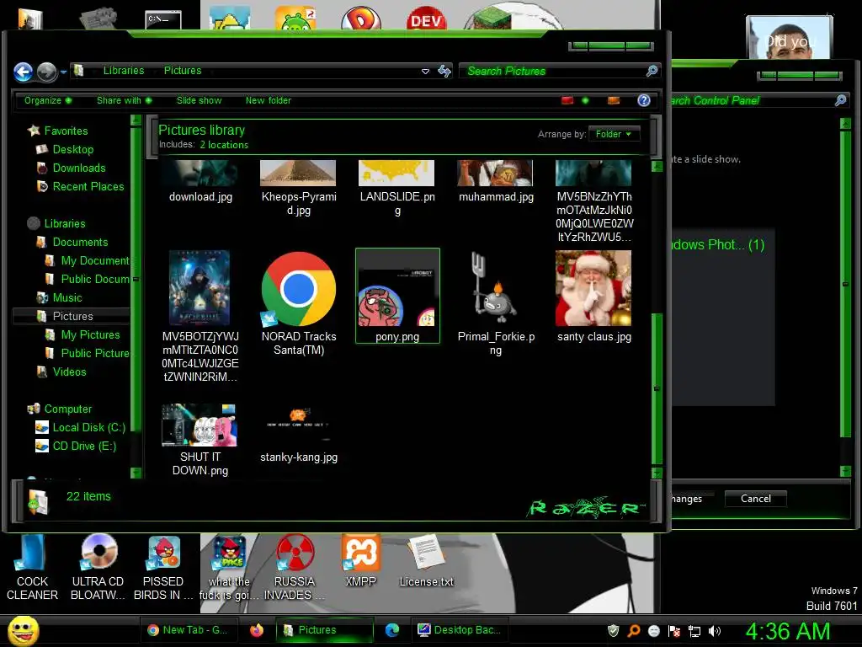Switch to Desktop Background taskbar button
The image size is (862, 647).
click(x=460, y=630)
